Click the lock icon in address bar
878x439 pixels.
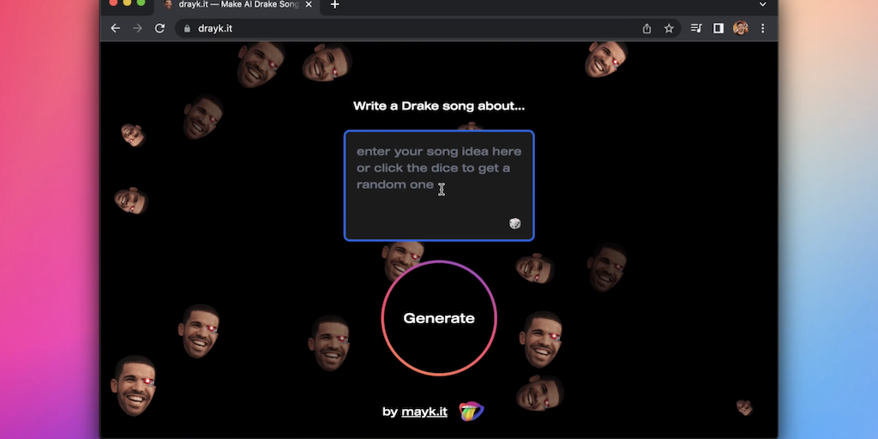(x=187, y=28)
